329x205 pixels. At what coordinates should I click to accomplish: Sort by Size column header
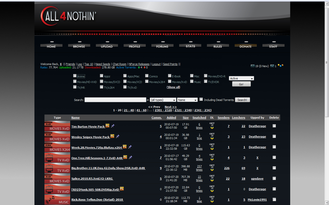186,118
